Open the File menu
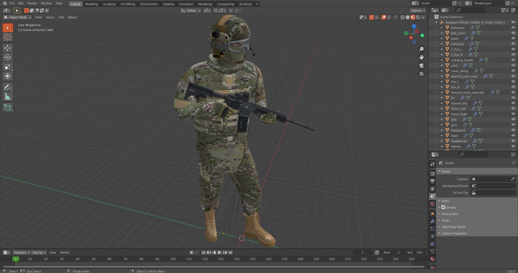This screenshot has height=273, width=518. [x=12, y=3]
